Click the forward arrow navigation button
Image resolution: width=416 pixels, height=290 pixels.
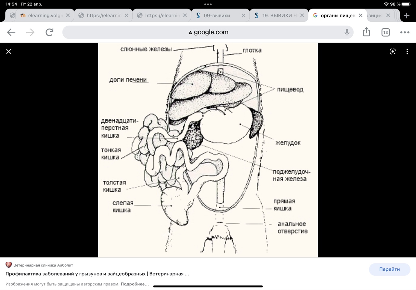[x=30, y=32]
